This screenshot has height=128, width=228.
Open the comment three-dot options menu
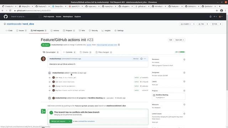pyautogui.click(x=145, y=59)
